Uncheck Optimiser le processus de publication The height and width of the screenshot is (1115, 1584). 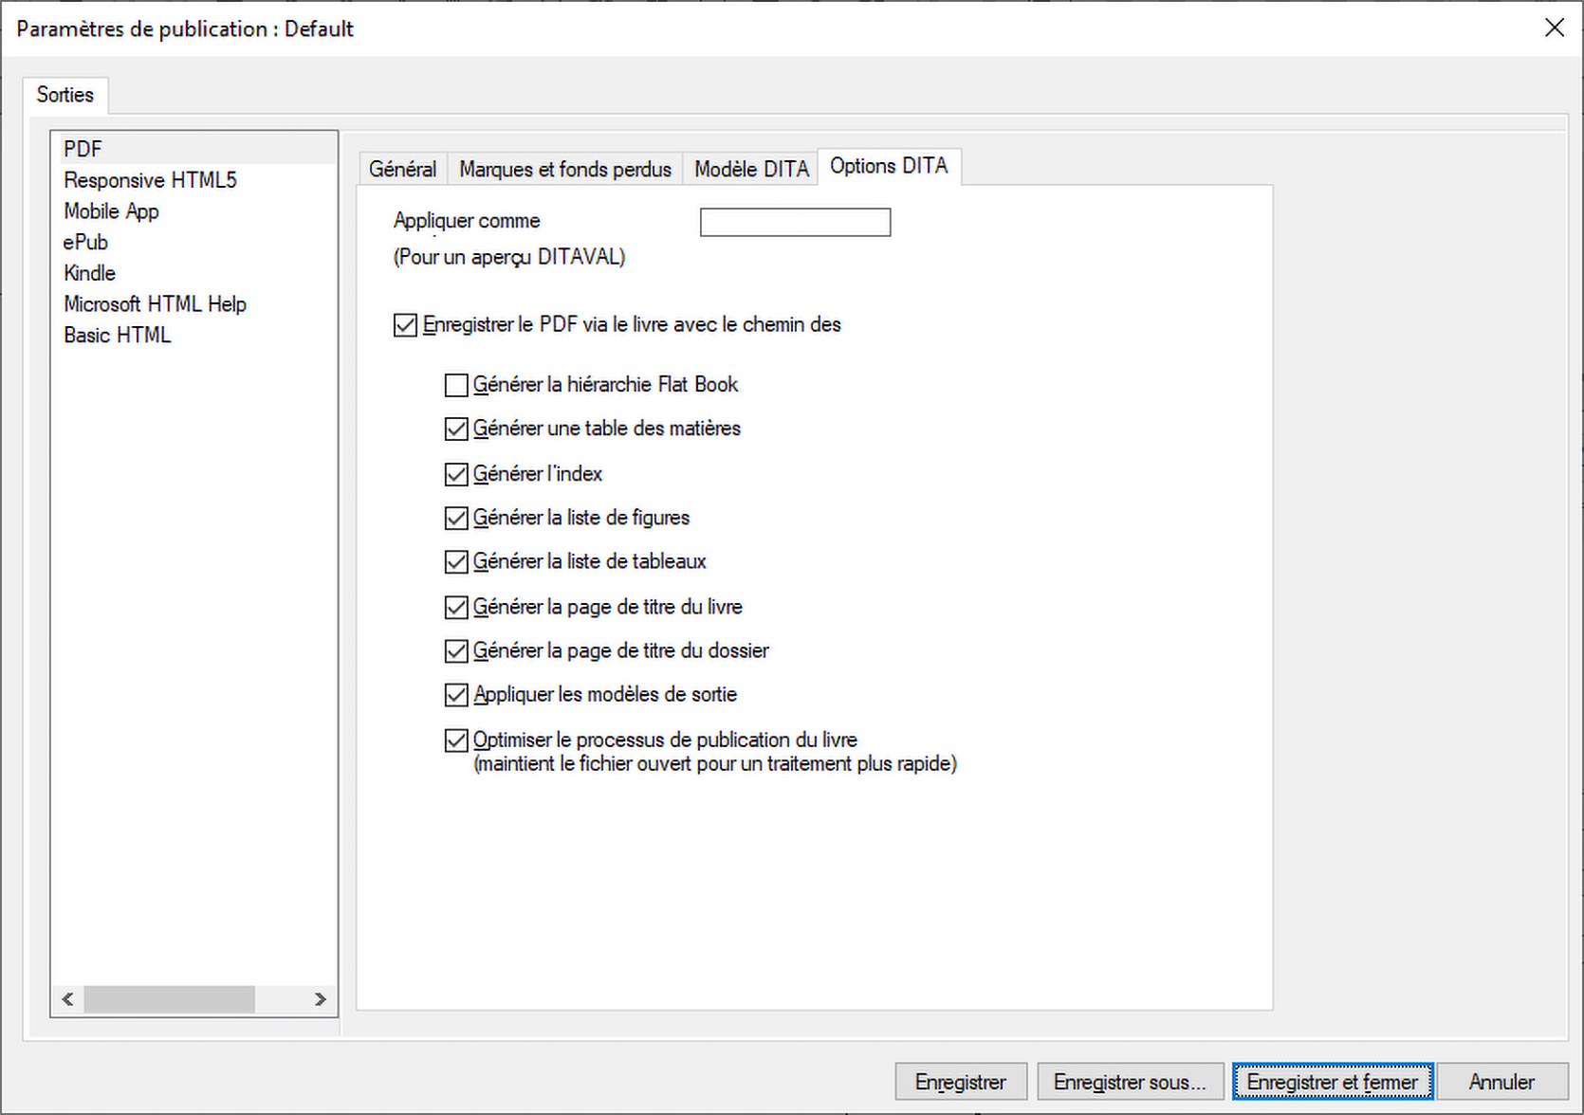[x=456, y=740]
